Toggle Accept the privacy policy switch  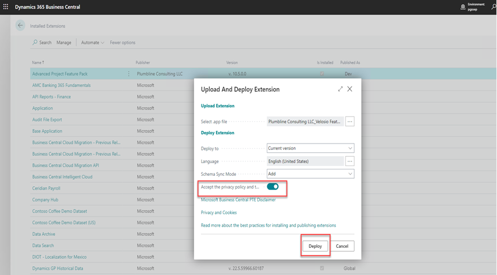(272, 187)
